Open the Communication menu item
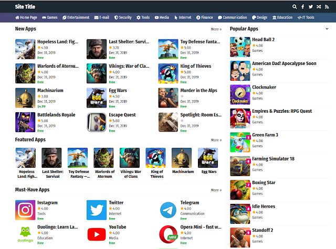This screenshot has height=249, width=336. pos(232,17)
